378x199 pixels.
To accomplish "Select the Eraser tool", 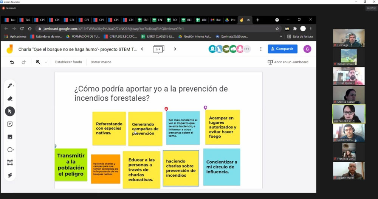I will point(10,98).
